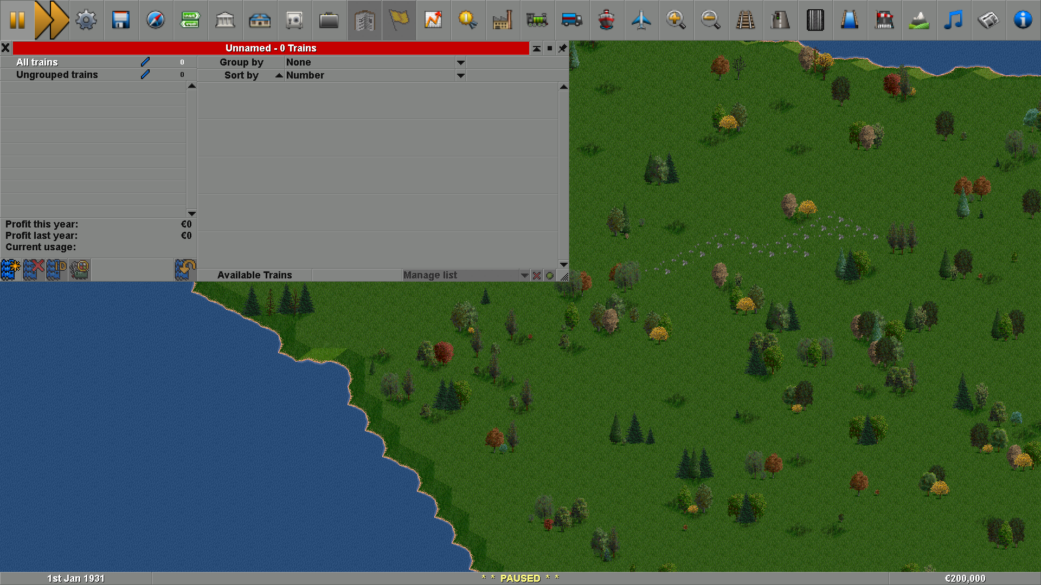
Task: Select the Ungrouped trains row
Action: pos(98,75)
